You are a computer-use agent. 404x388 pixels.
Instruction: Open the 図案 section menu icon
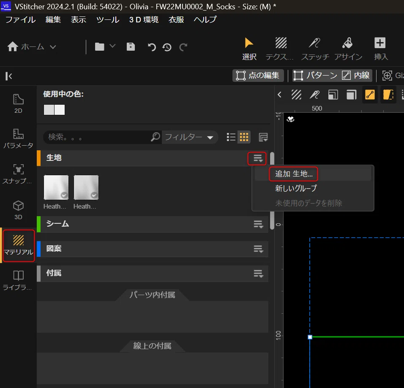258,249
